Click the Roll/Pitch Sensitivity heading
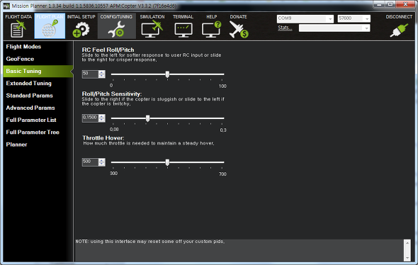This screenshot has height=265, width=418. [112, 94]
